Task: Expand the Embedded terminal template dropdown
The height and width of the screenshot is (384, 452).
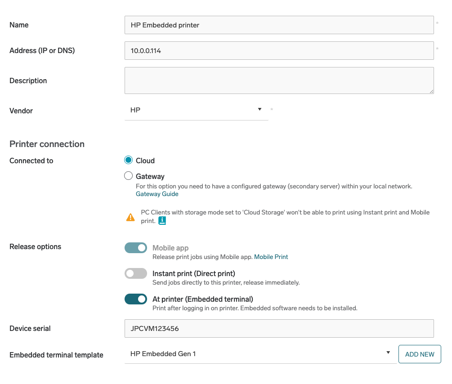Action: tap(260, 354)
